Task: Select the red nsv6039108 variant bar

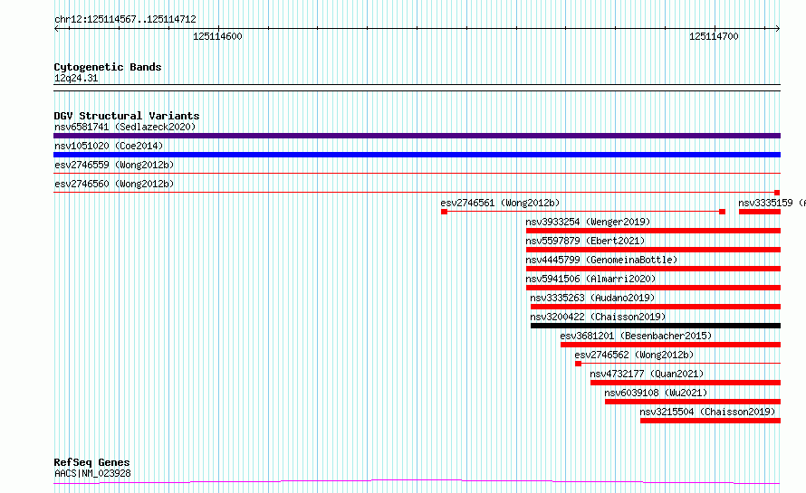Action: [x=693, y=402]
